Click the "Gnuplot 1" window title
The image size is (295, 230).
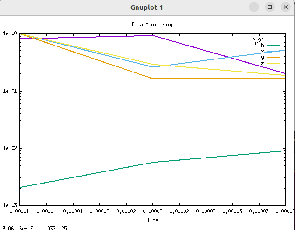(x=147, y=7)
